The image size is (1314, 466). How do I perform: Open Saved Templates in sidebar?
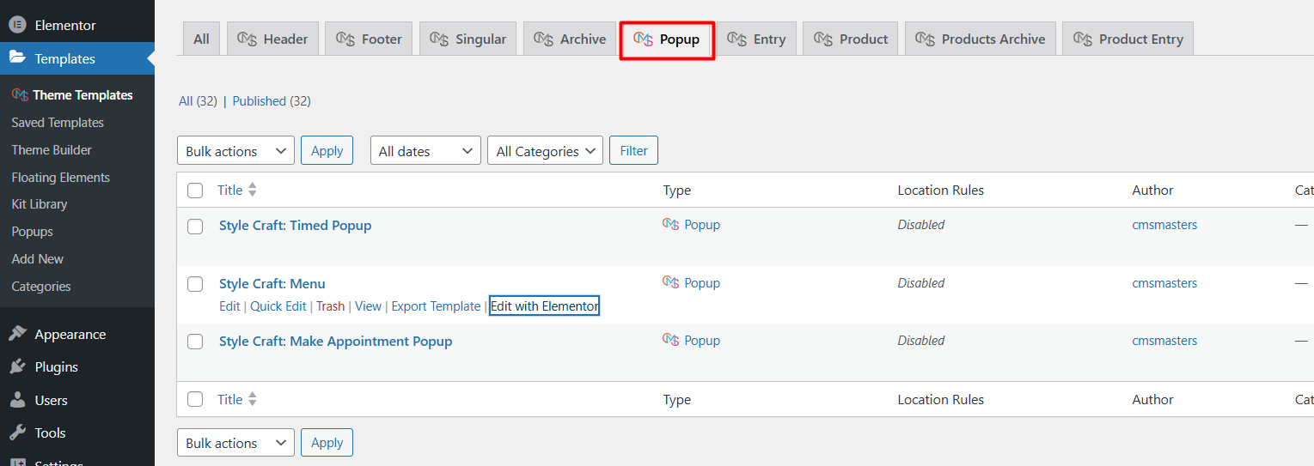click(x=58, y=123)
